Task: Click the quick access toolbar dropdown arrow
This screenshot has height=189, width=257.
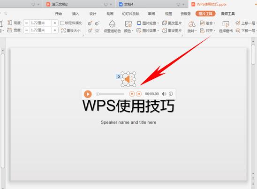Action: point(6,14)
